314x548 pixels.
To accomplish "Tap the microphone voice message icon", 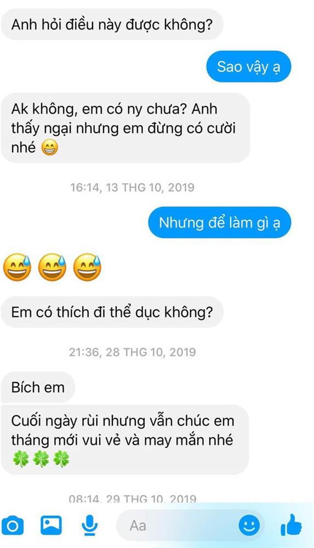I will pos(89,526).
